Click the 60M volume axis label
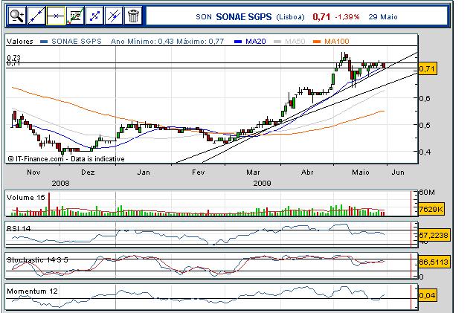This screenshot has width=476, height=313. [427, 193]
